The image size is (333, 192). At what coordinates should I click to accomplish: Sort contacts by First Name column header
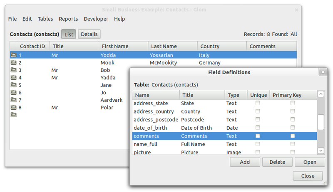[123, 46]
